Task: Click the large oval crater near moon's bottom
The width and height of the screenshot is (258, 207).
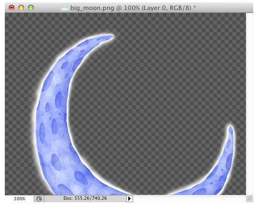Action: point(81,178)
